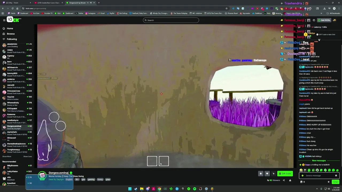Open PrincessLivee channel
342x192 pixels.
coord(17,92)
